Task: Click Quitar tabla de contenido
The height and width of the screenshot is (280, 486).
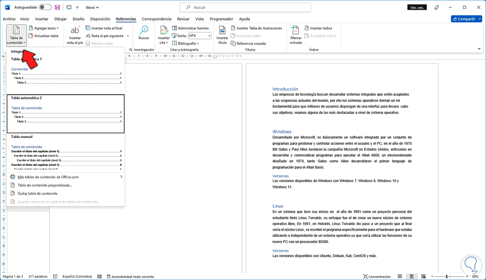Action: click(37, 193)
